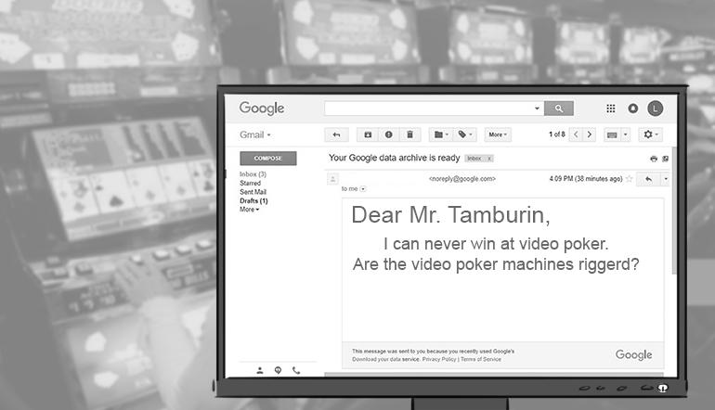Open the phone call icon at bottom
The width and height of the screenshot is (715, 410).
click(x=296, y=371)
